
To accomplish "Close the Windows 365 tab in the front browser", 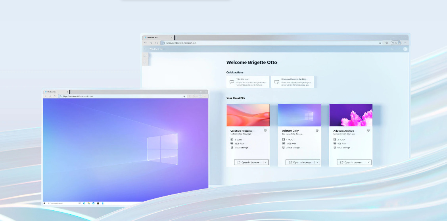I will click(67, 92).
